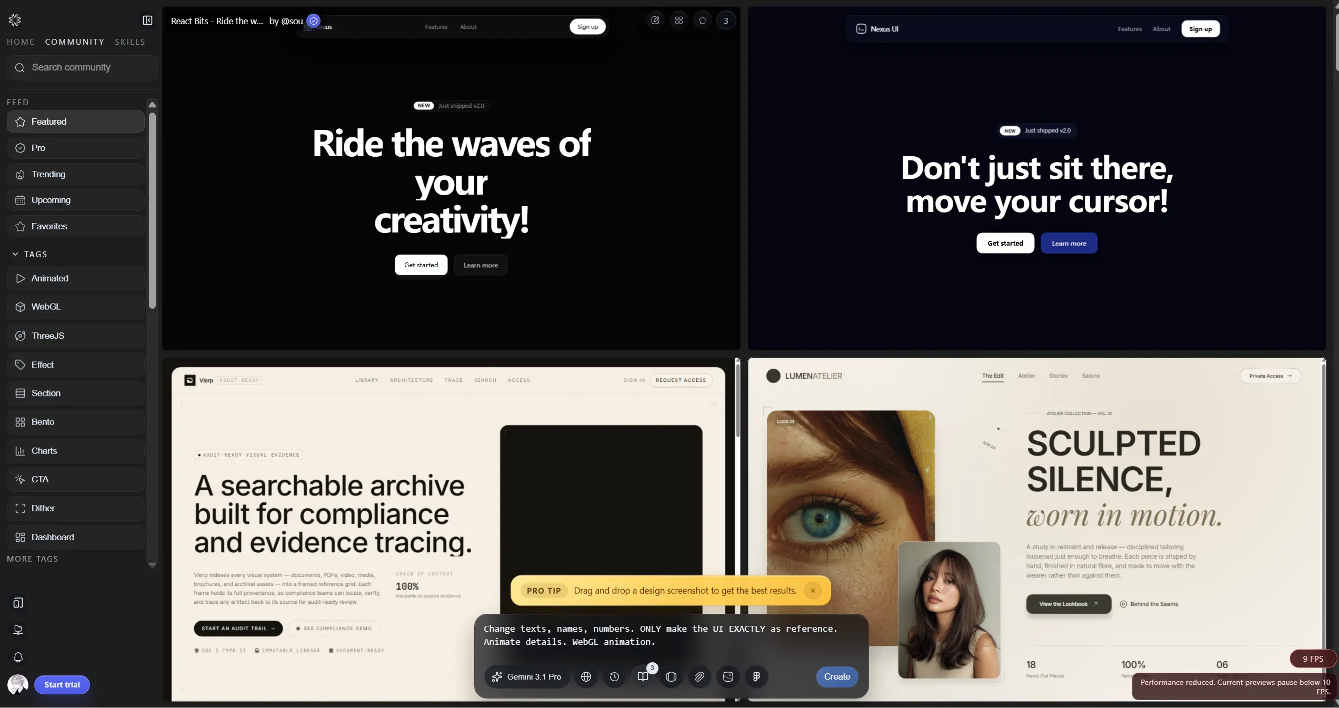1339x708 pixels.
Task: Collapse the TAGS section chevron
Action: (15, 254)
